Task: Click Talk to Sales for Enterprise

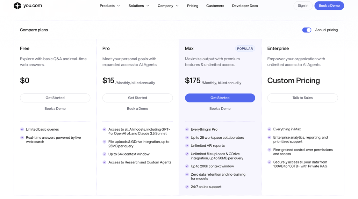Action: click(302, 98)
